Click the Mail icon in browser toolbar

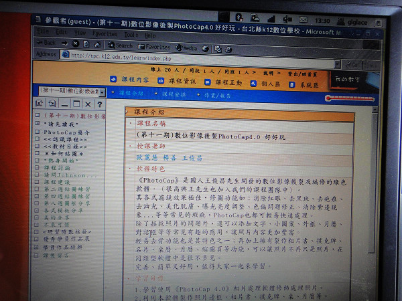[218, 49]
